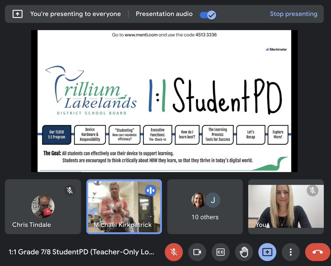Viewport: 331px width, 266px height.
Task: Click the Executive Functions: The Check-In box
Action: [158, 135]
